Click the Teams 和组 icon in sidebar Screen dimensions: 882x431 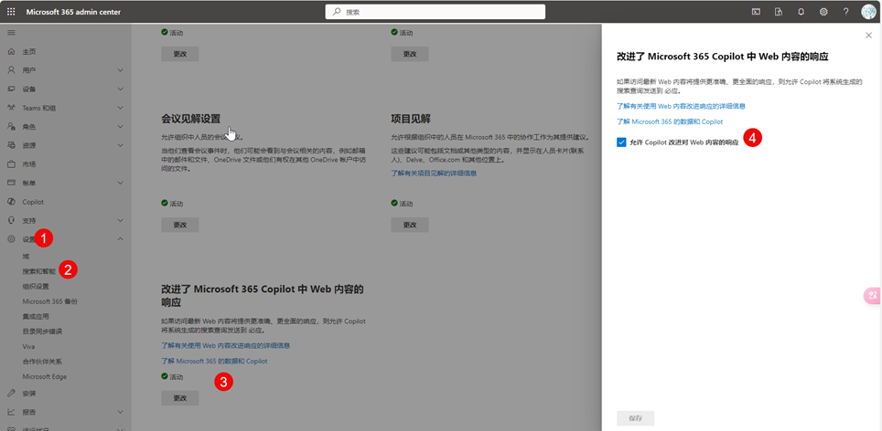click(11, 108)
